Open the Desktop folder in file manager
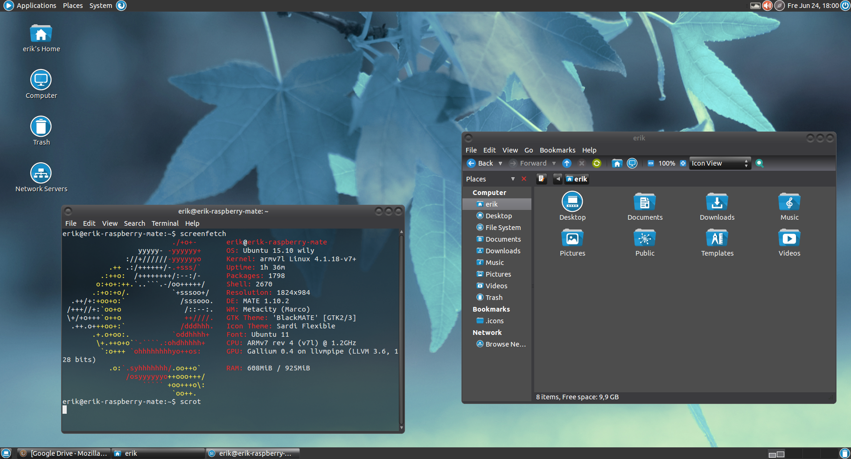This screenshot has width=851, height=459. coord(572,206)
